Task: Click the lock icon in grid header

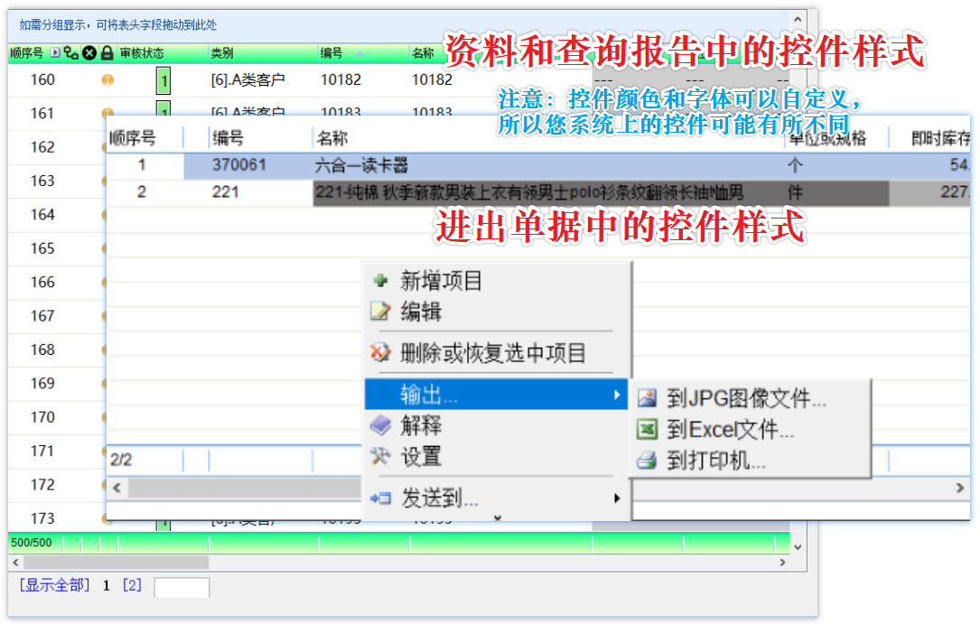Action: point(107,53)
